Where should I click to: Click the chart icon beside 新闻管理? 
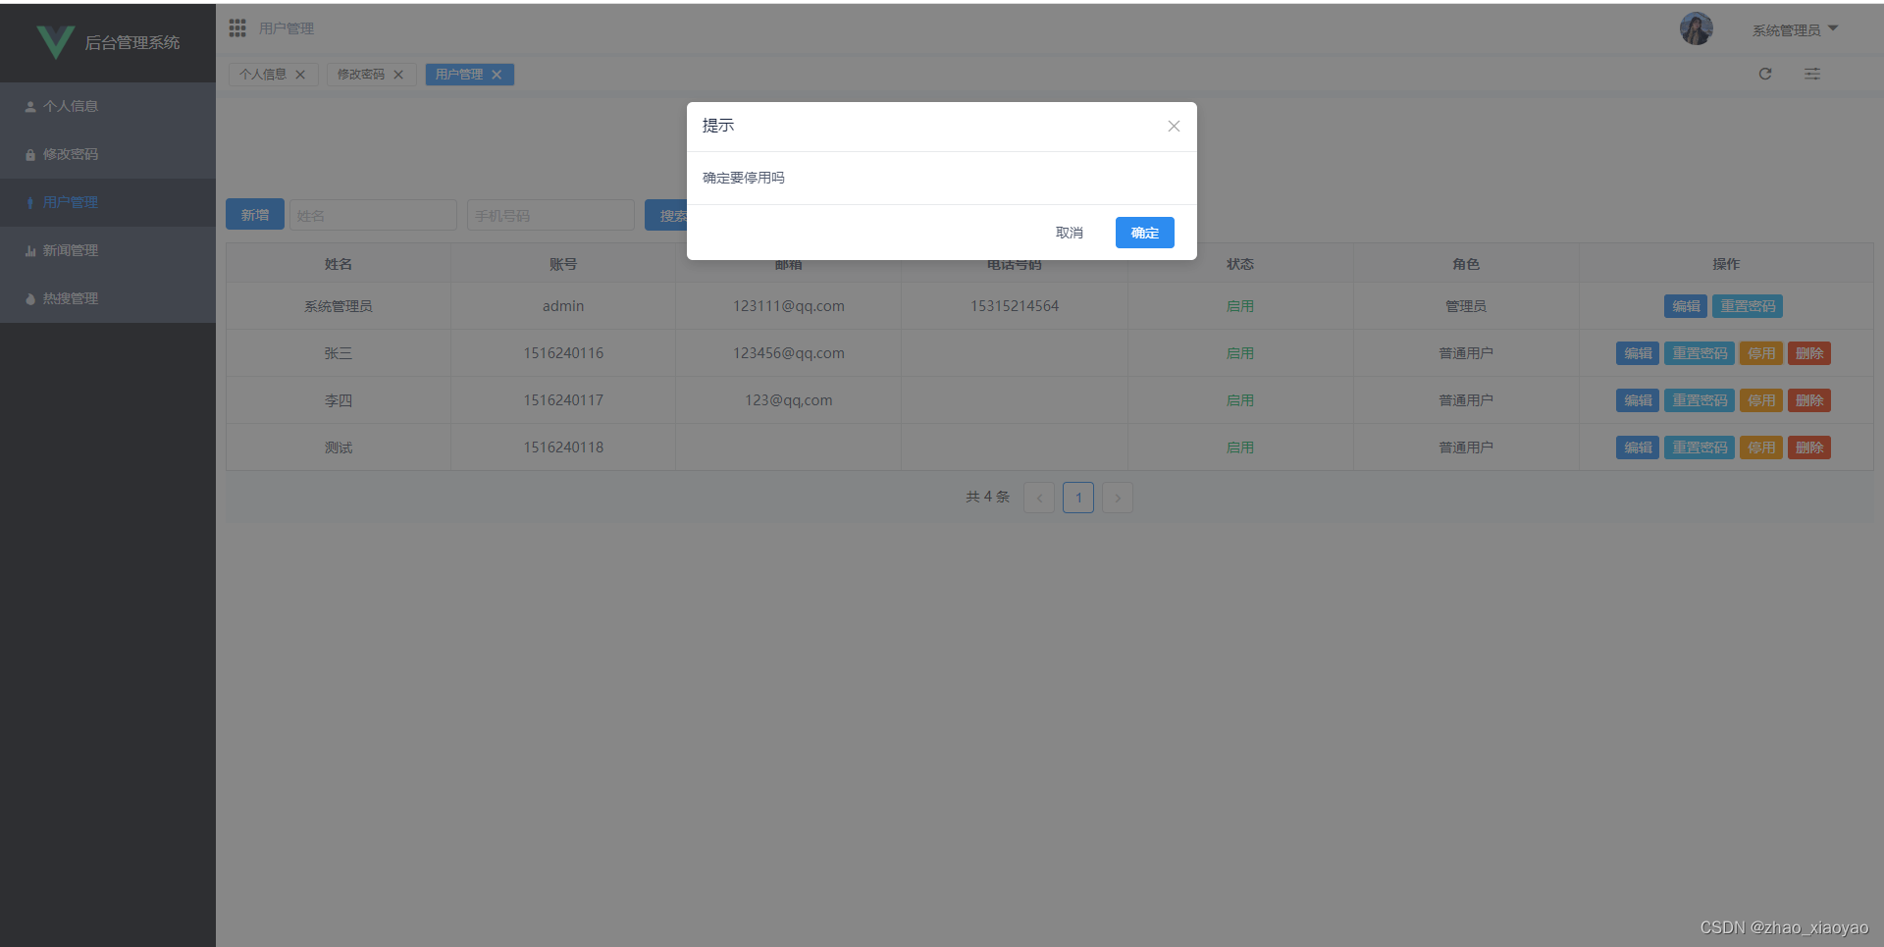point(30,250)
